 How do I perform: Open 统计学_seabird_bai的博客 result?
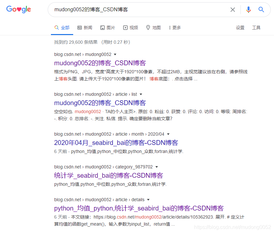(109, 175)
